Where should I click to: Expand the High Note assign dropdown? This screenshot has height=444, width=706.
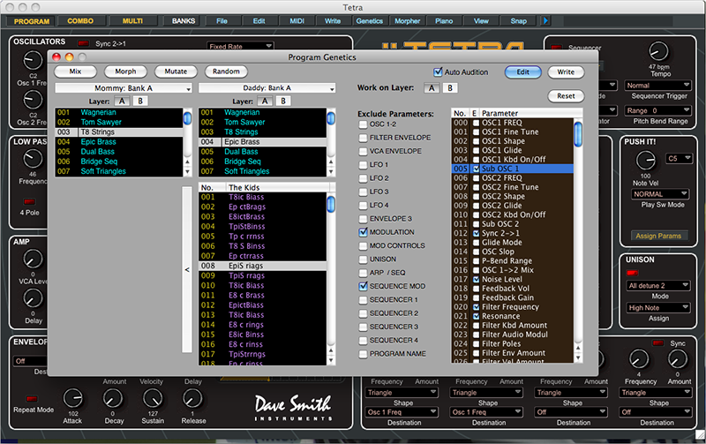pos(657,307)
